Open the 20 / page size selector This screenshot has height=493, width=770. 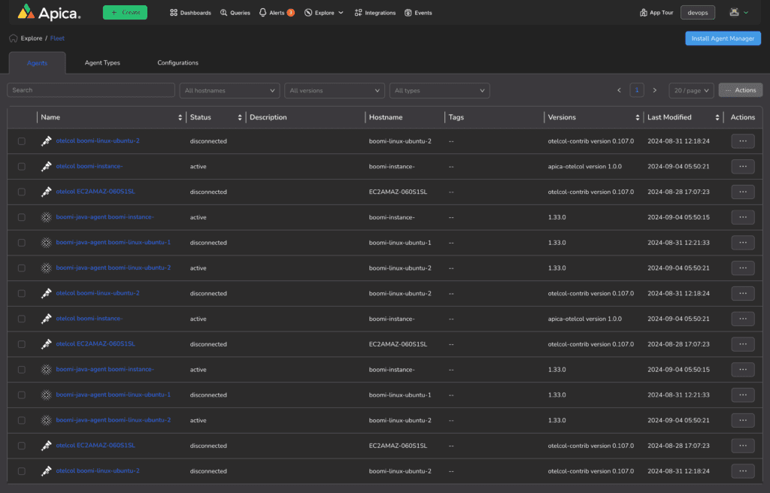tap(691, 90)
